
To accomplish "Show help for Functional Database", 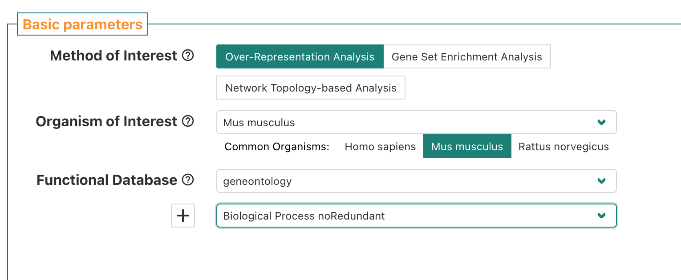I will (x=188, y=180).
